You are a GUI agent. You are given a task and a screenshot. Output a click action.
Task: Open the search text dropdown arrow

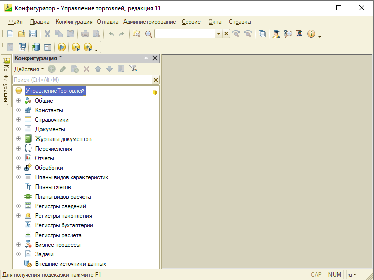click(218, 34)
